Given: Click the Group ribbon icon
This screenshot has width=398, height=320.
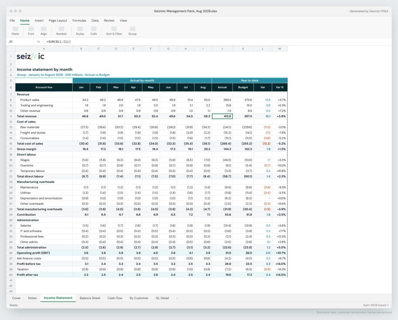Looking at the screenshot, I should [x=133, y=29].
